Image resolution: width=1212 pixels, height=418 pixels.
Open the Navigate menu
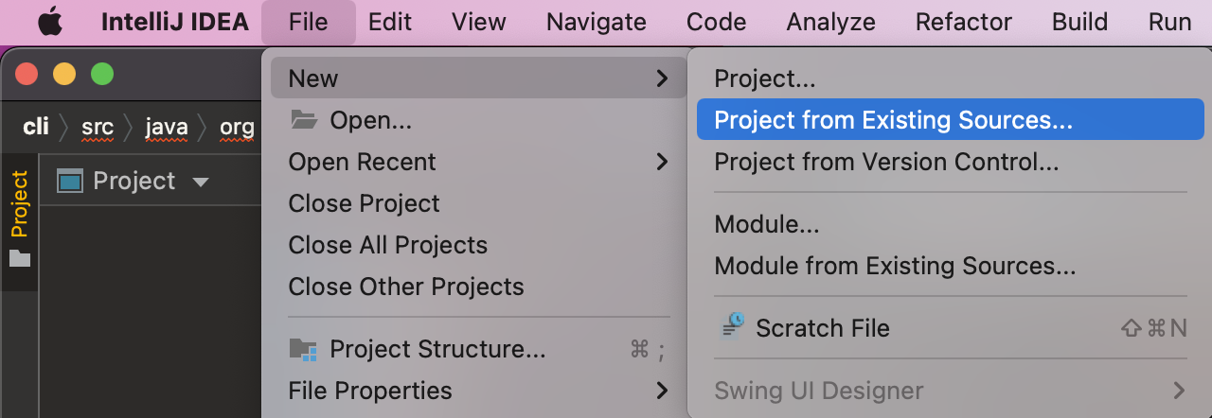(x=597, y=22)
